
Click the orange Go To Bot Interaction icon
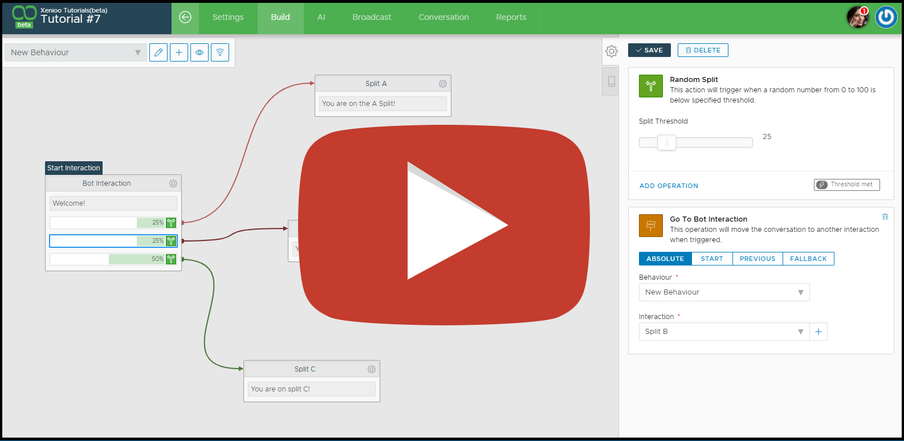click(651, 226)
